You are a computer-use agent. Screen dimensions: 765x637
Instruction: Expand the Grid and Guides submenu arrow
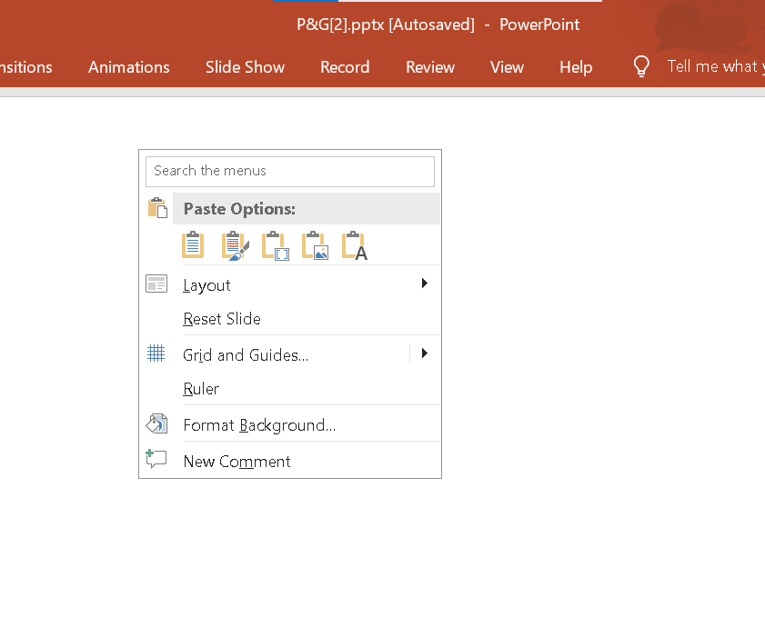coord(425,353)
